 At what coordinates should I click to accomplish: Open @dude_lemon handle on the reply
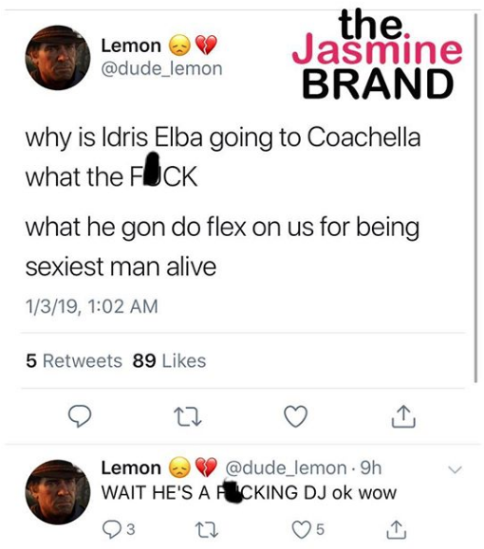pos(286,468)
